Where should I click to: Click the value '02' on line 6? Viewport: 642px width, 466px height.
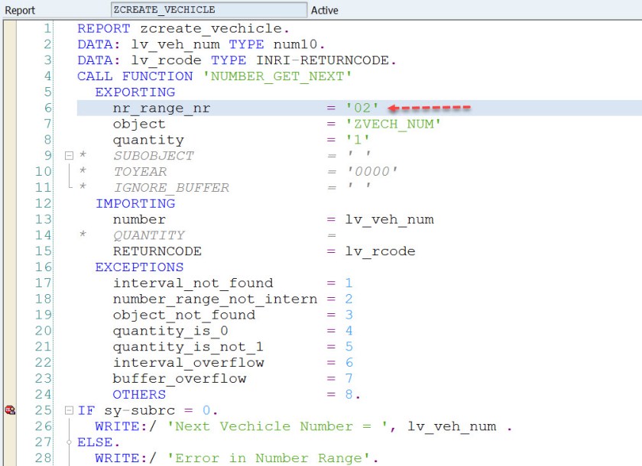[362, 108]
